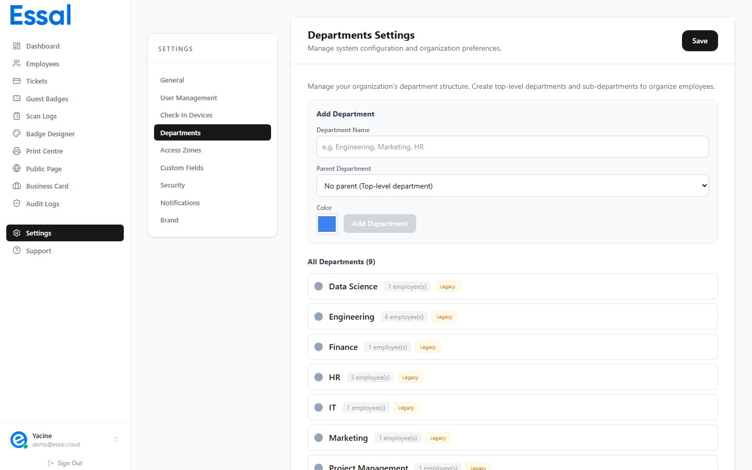
Task: Click the Audit Logs shield icon
Action: (17, 204)
